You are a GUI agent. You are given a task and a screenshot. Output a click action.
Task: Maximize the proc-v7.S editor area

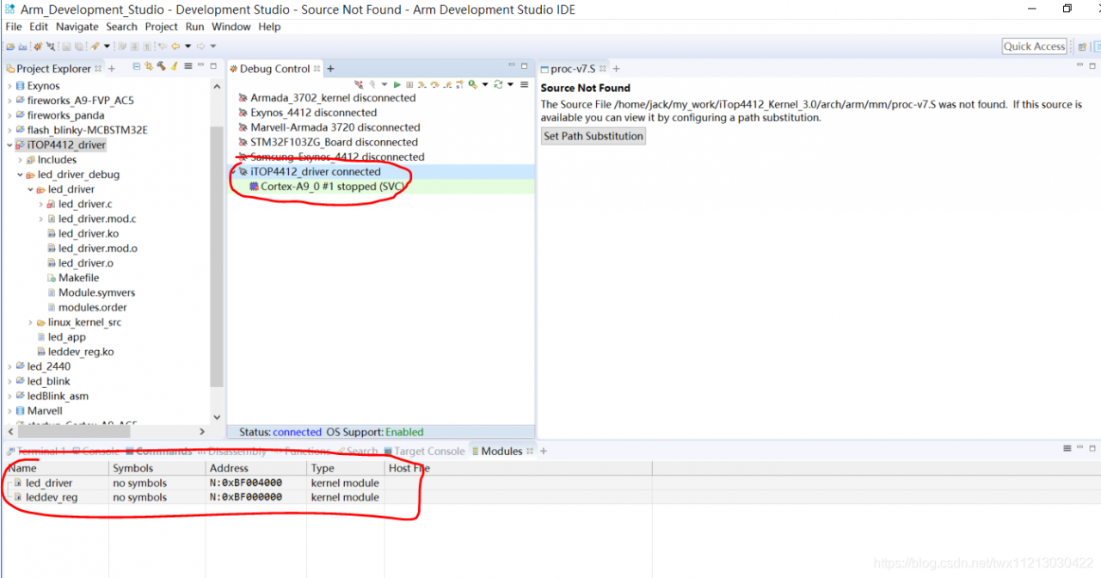(x=1093, y=65)
